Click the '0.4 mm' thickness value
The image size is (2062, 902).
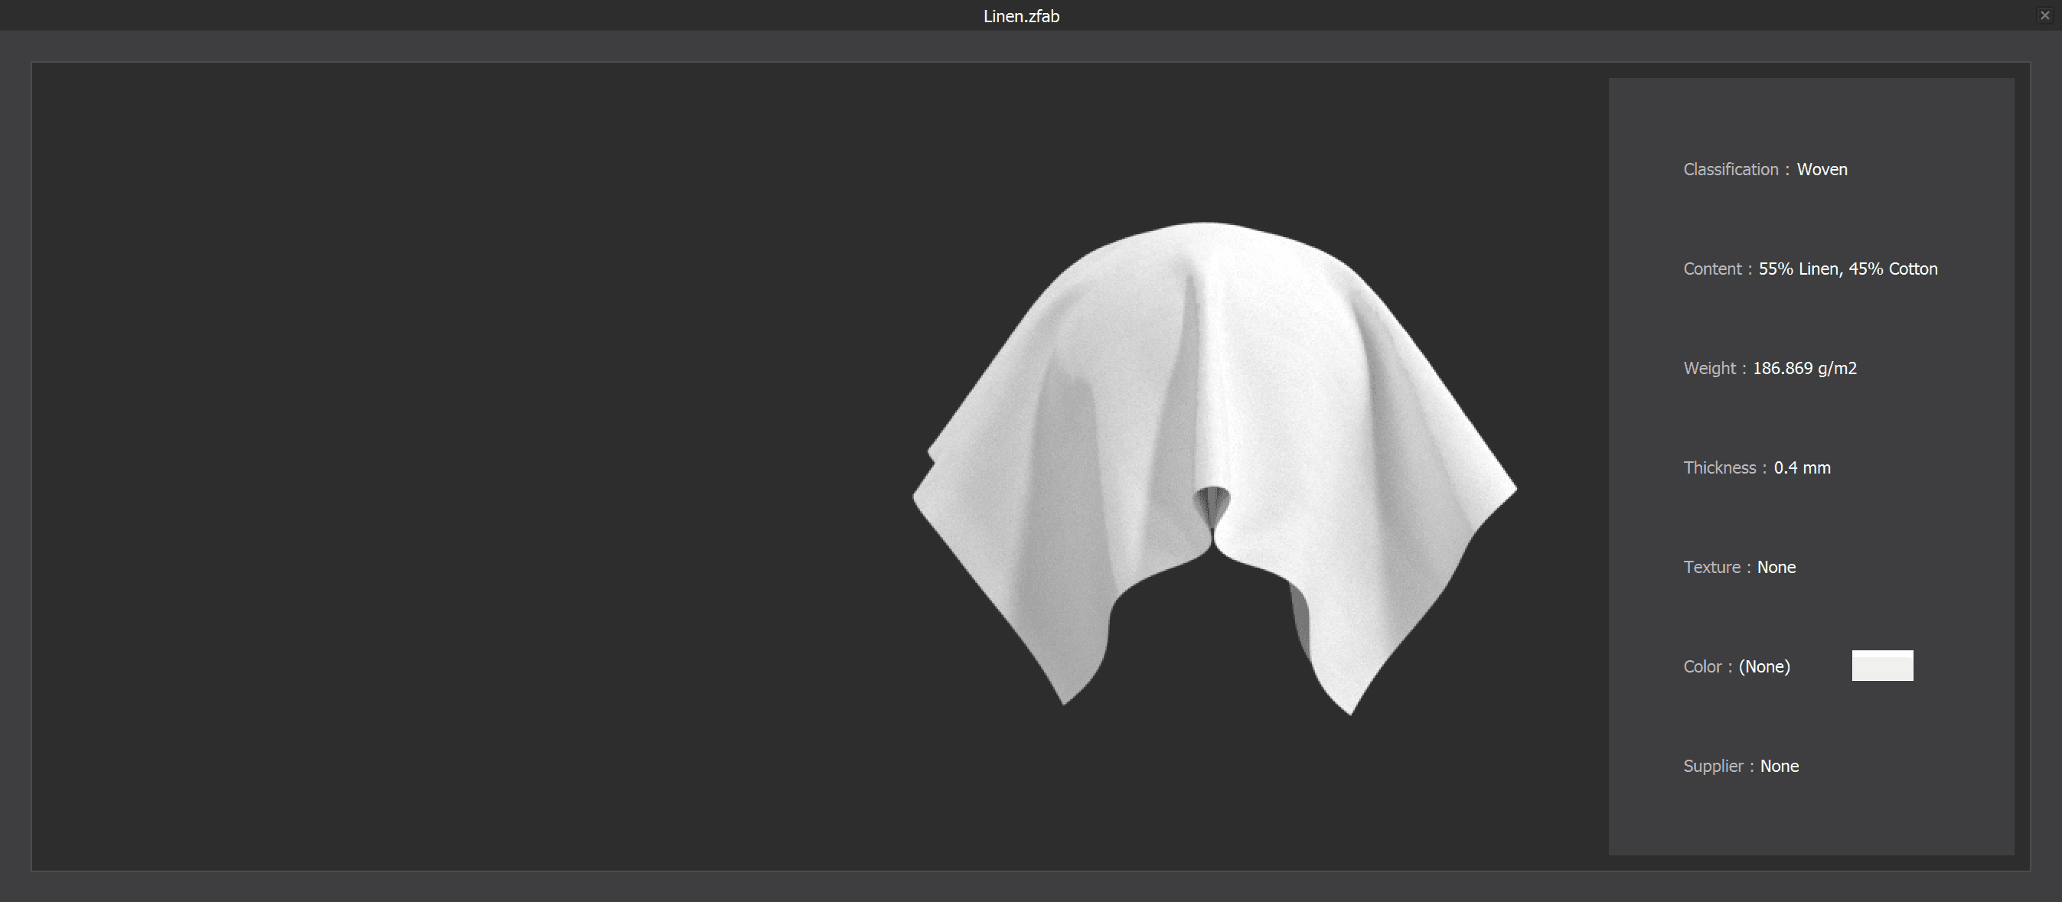[1802, 467]
